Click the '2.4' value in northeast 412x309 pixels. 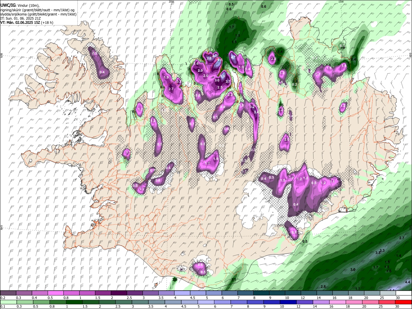point(353,59)
